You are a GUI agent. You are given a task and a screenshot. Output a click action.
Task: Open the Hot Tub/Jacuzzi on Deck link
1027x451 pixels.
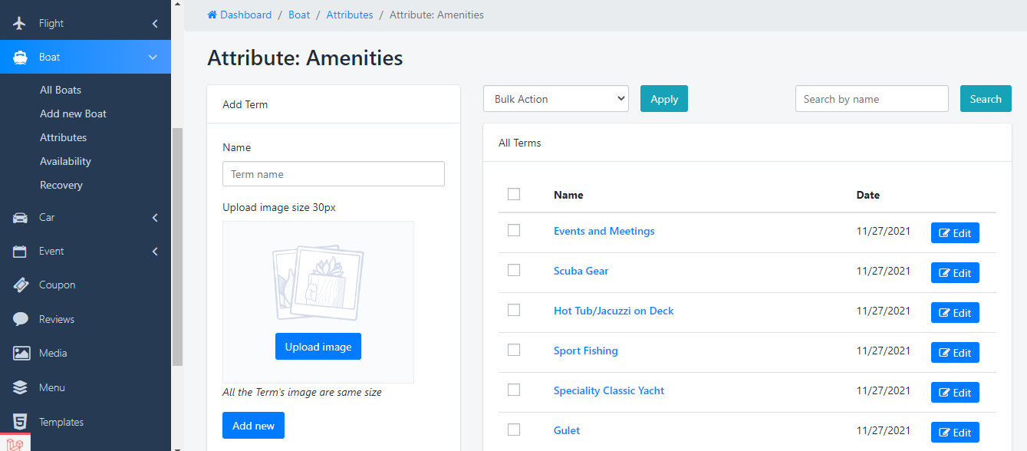(614, 311)
